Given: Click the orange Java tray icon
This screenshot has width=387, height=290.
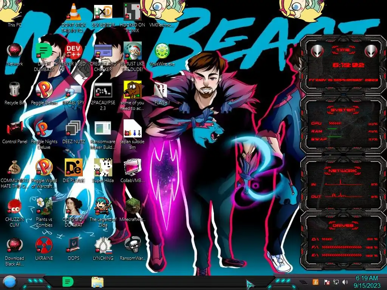Looking at the screenshot, I should coord(316,282).
